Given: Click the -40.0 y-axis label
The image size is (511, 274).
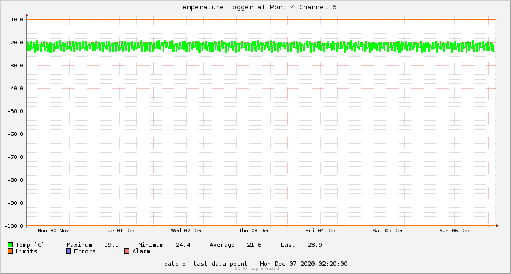Looking at the screenshot, I should 16,88.
